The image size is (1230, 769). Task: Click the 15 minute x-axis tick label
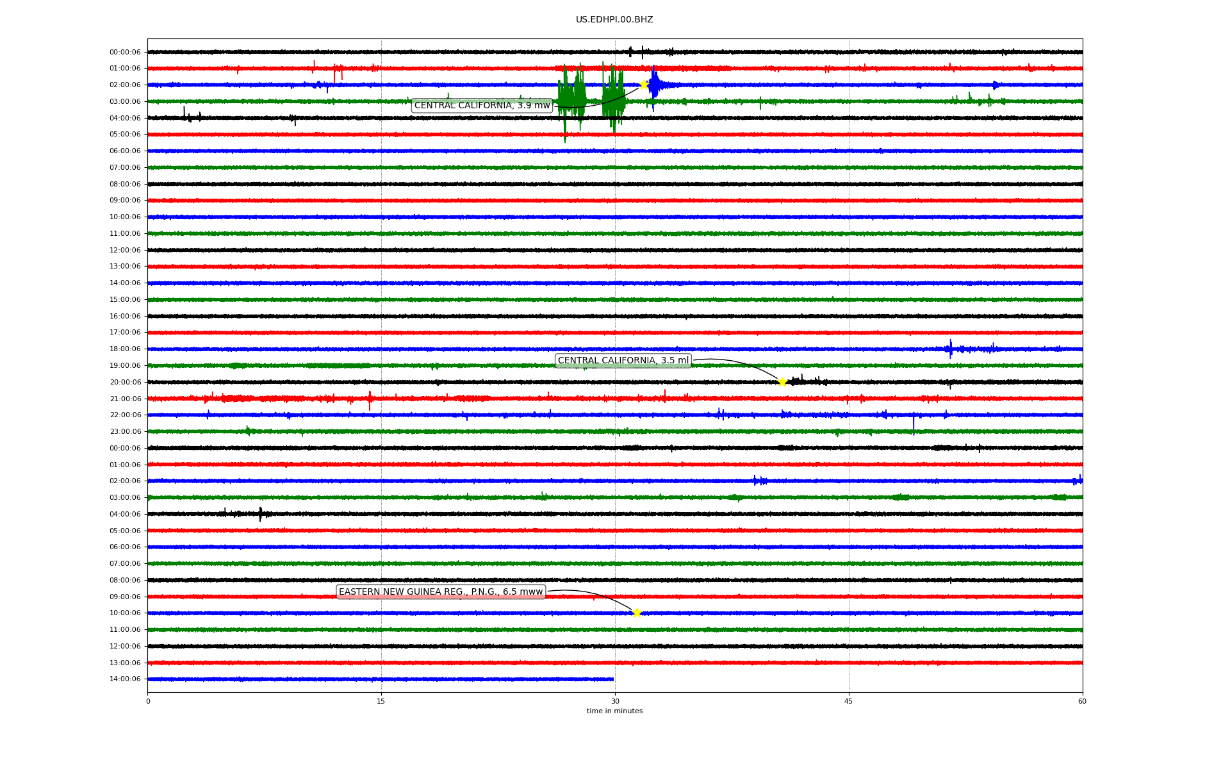coord(381,701)
